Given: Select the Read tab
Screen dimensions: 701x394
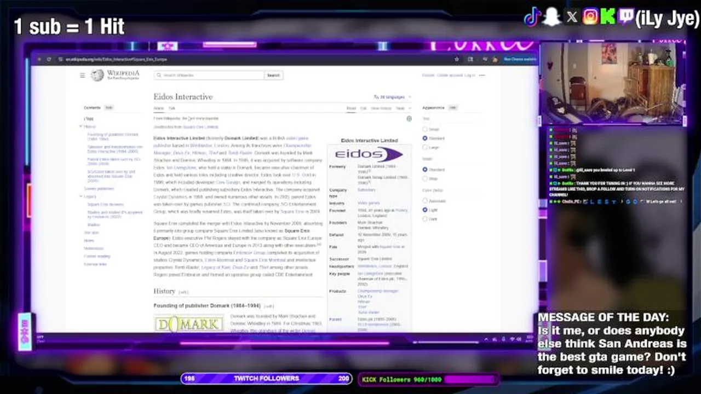Looking at the screenshot, I should [351, 108].
